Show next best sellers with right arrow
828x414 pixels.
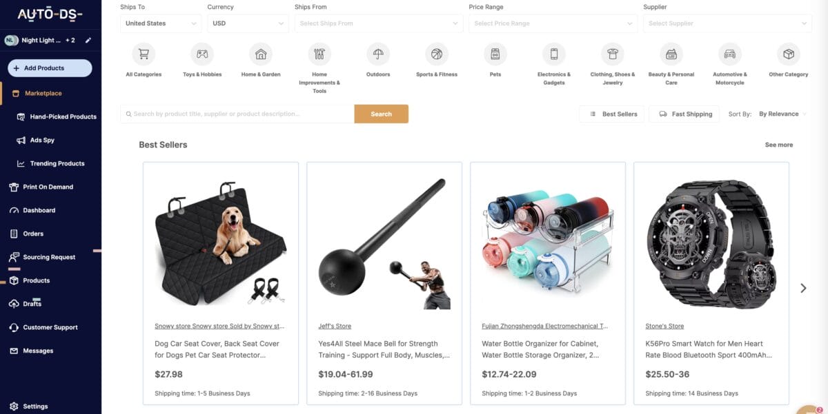pyautogui.click(x=803, y=288)
